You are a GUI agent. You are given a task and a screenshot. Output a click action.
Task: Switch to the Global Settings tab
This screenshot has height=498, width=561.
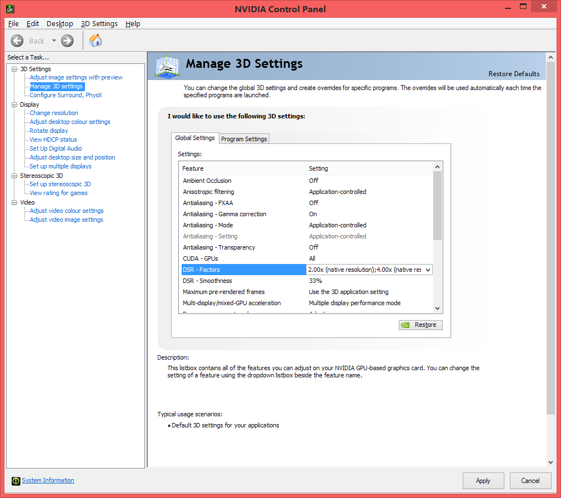(195, 138)
